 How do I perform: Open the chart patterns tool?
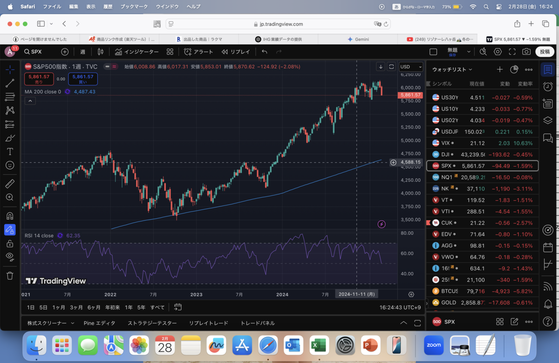[x=10, y=110]
